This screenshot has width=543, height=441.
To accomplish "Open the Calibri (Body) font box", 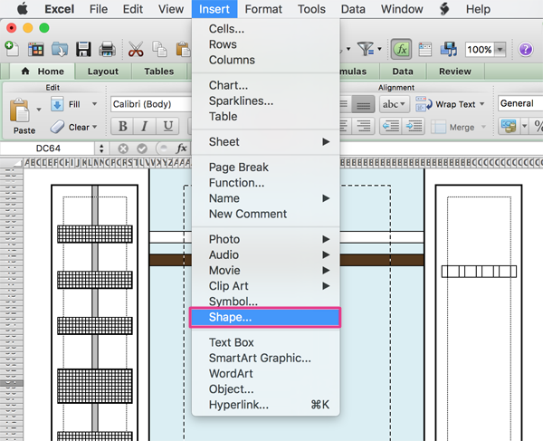I will [151, 104].
